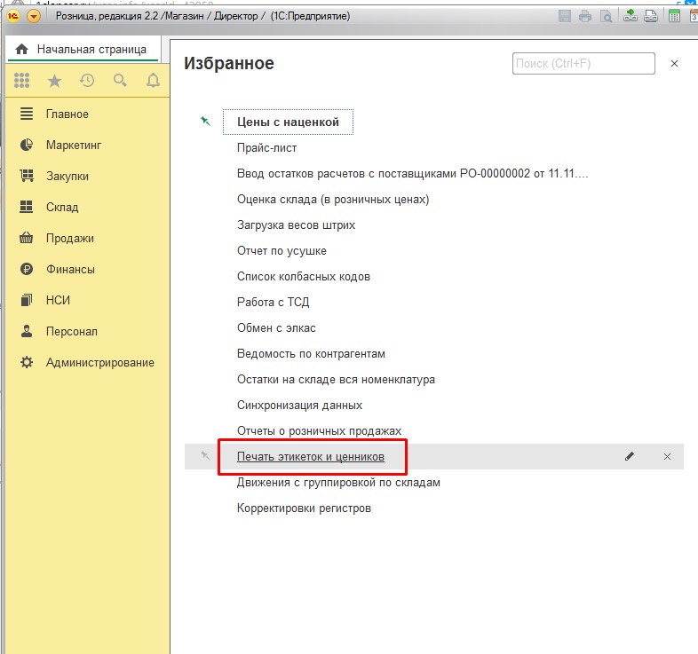This screenshot has width=698, height=654.
Task: Toggle the gray pin beside Печать этикеток и ценников
Action: point(206,456)
